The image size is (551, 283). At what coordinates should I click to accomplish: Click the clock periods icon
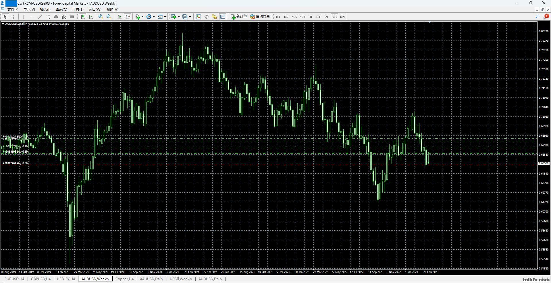149,17
